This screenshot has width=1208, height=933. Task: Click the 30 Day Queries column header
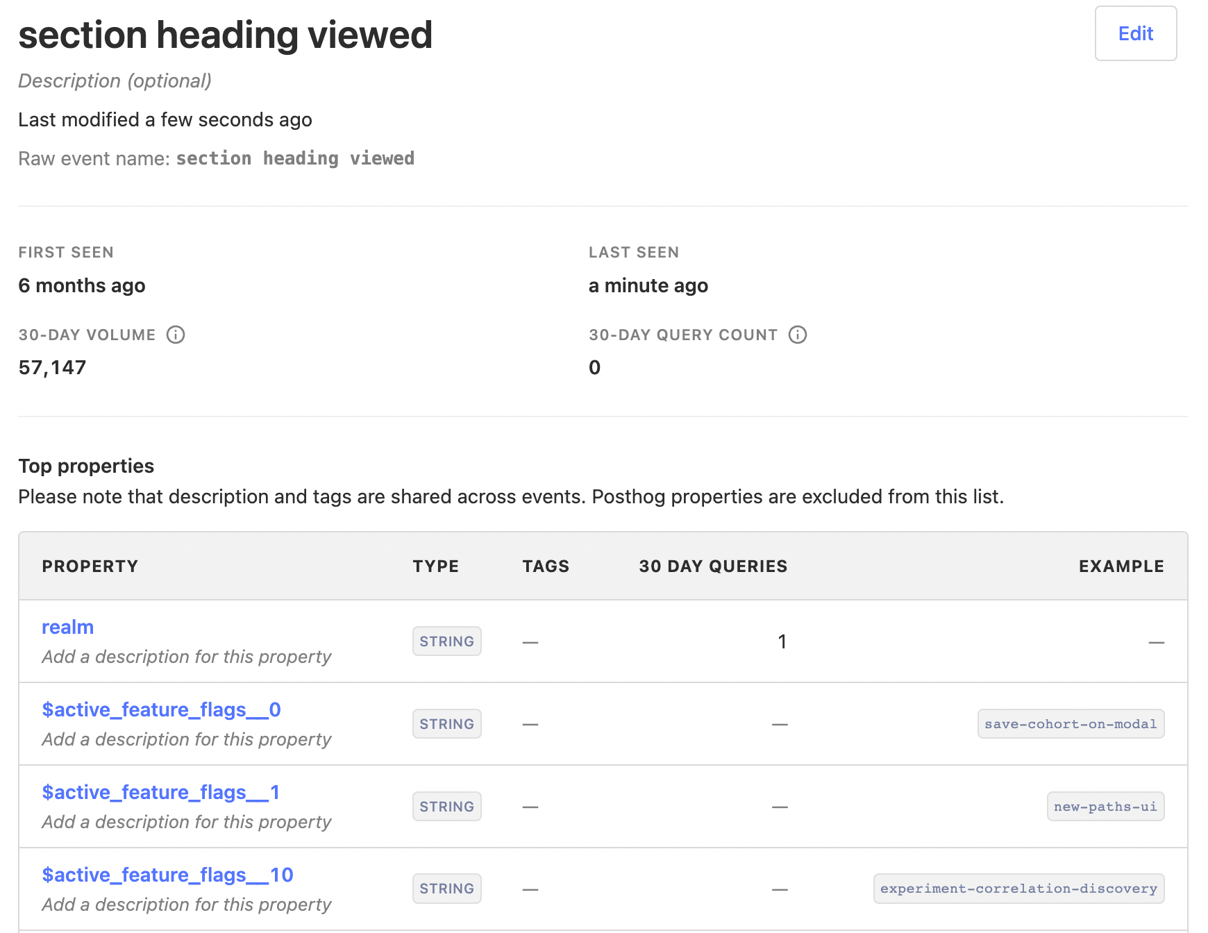712,566
